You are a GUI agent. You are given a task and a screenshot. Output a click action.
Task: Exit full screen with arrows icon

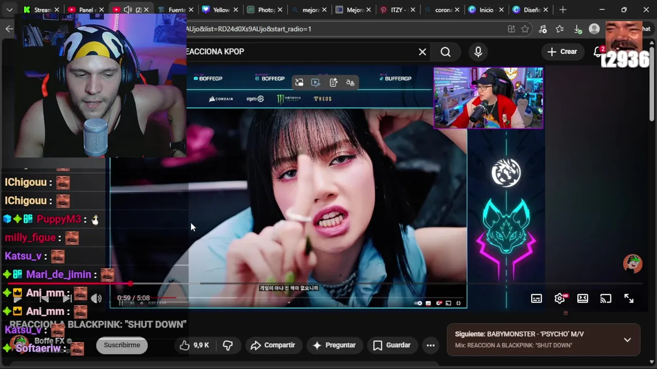[629, 298]
